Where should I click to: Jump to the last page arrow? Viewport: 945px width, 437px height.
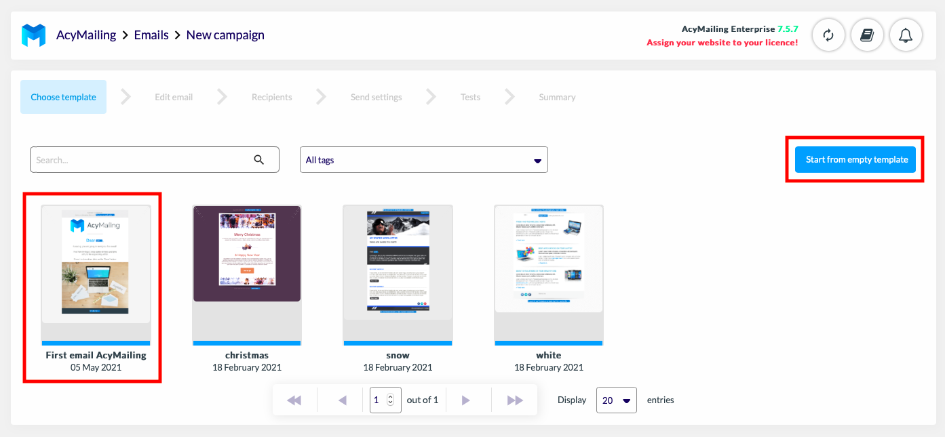tap(515, 400)
